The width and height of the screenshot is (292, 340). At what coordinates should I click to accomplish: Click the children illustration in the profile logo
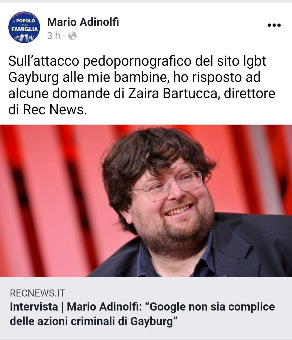(24, 38)
